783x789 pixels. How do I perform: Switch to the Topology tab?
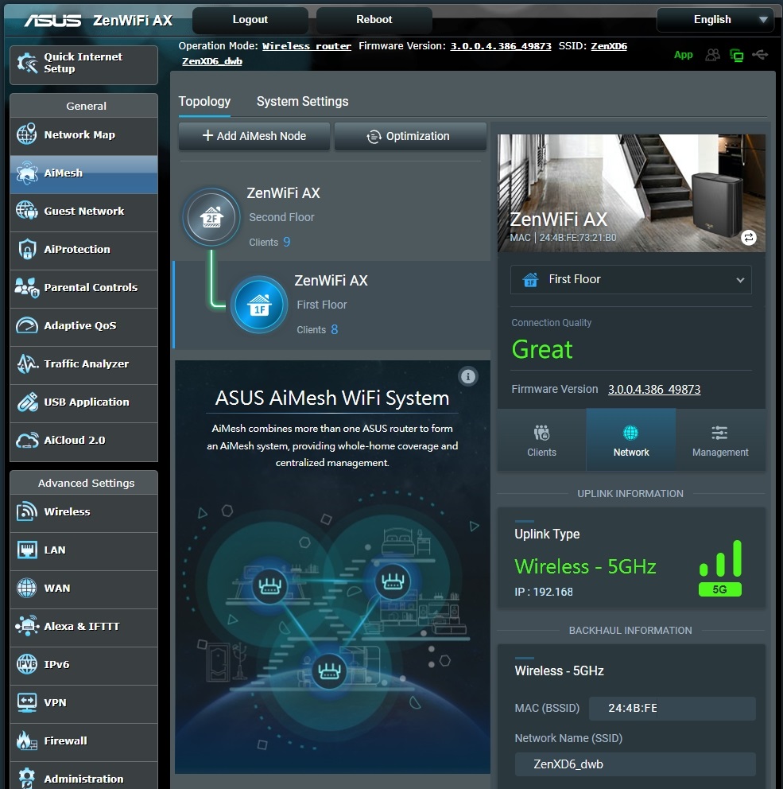(204, 102)
